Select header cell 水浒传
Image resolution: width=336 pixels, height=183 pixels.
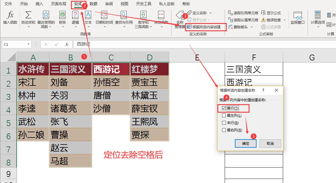pos(33,69)
